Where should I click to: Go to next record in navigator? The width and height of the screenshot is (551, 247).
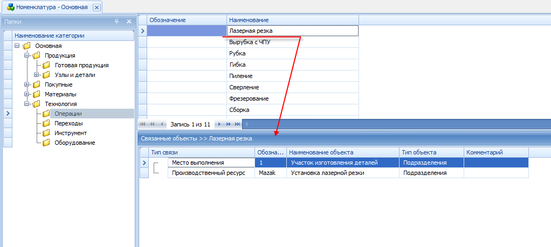(x=219, y=124)
